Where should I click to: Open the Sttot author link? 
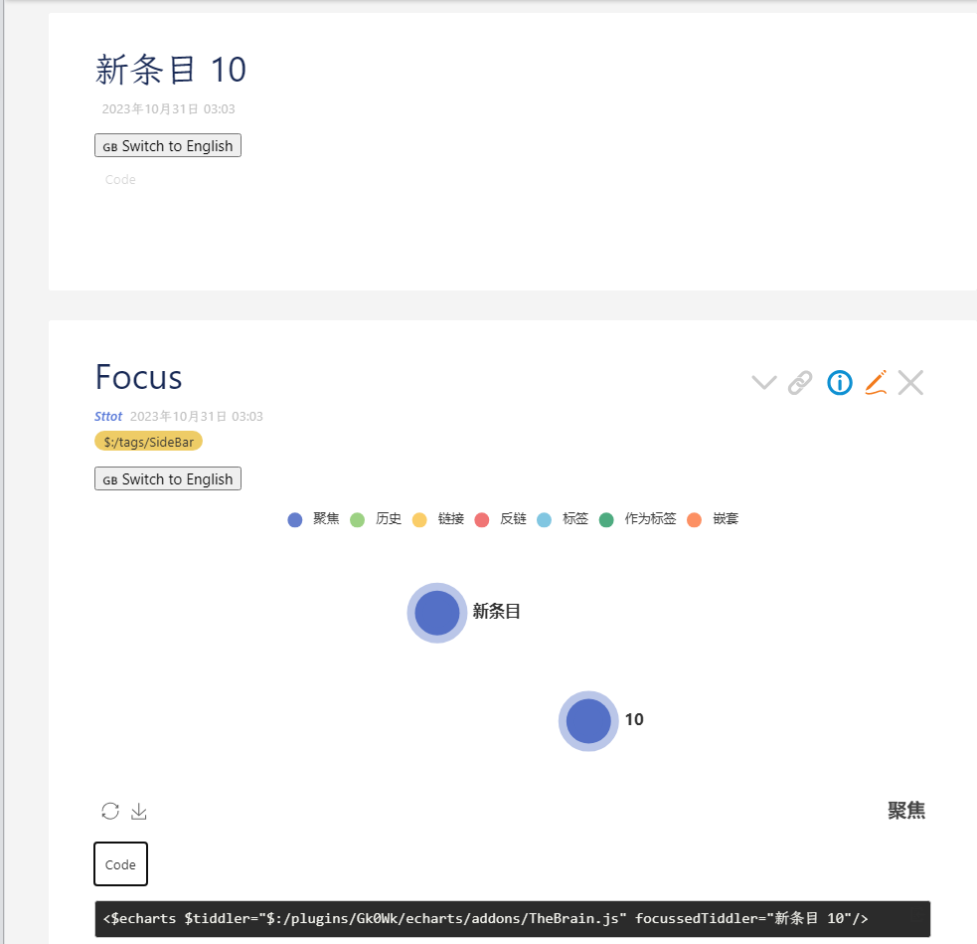pos(107,416)
